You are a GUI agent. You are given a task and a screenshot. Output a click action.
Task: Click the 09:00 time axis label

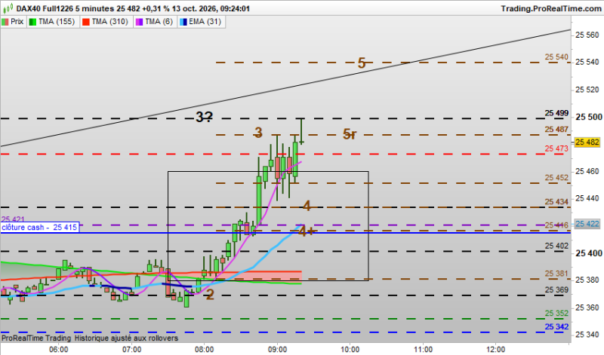click(x=277, y=350)
